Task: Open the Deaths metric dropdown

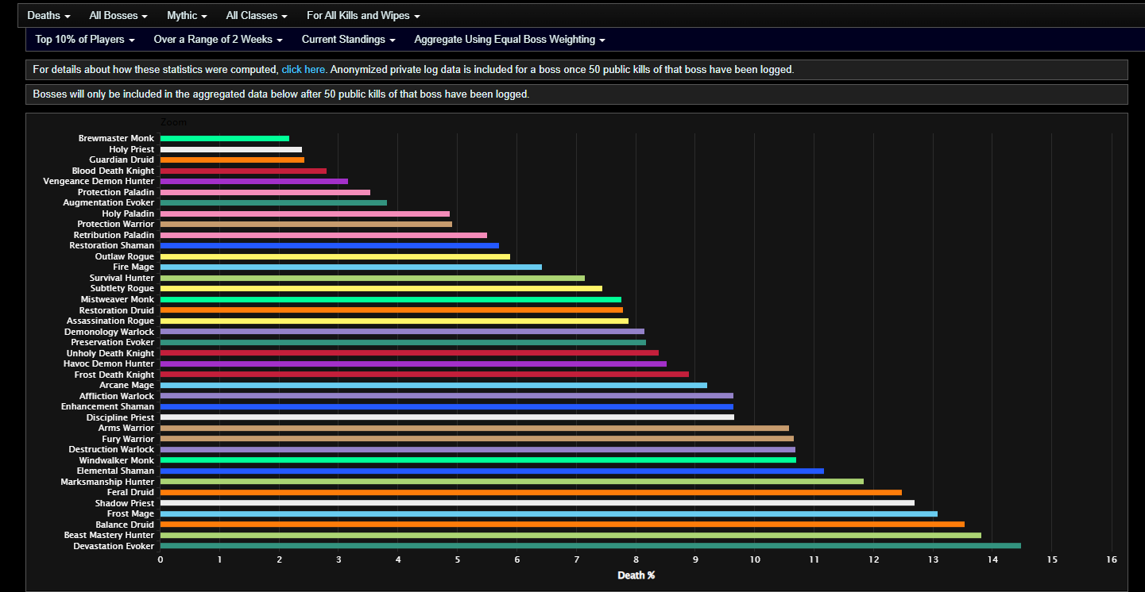Action: [48, 16]
